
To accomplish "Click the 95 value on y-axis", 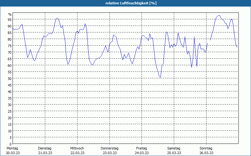I will point(10,20).
